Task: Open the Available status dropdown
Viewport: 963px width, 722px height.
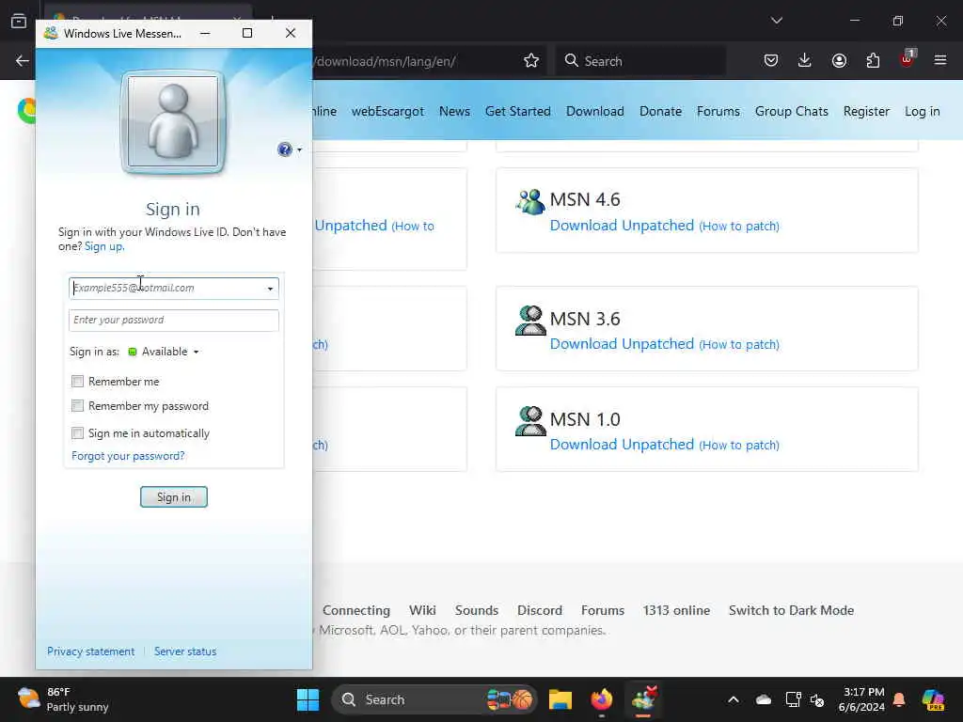Action: click(x=164, y=352)
